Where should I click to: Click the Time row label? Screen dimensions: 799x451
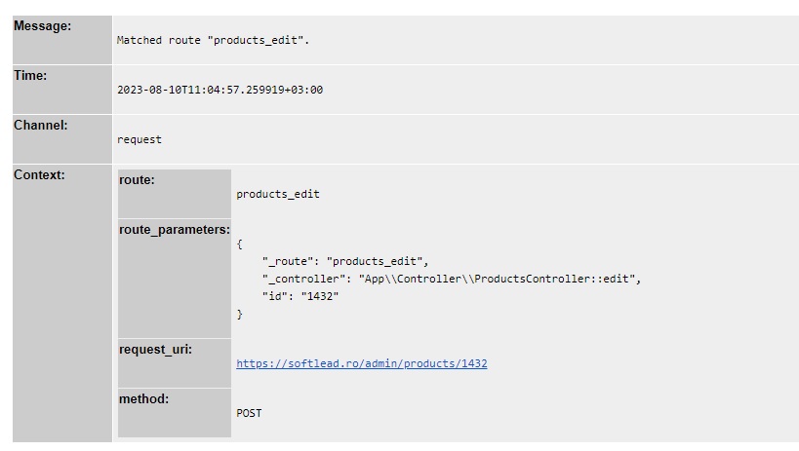coord(30,76)
